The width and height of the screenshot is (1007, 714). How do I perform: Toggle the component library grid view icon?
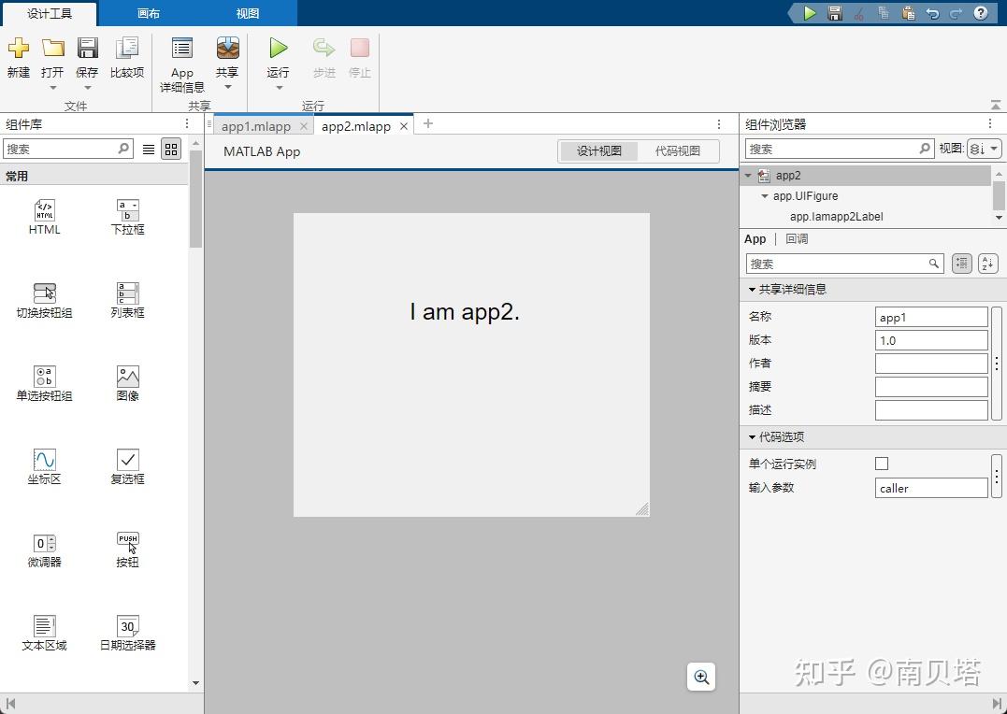[x=170, y=149]
